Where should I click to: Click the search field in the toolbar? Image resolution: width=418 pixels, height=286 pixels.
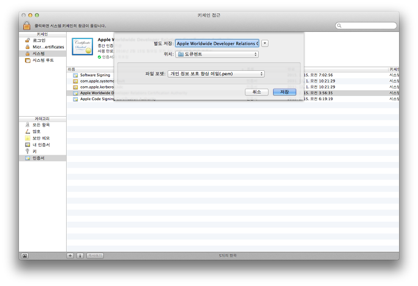coord(366,26)
